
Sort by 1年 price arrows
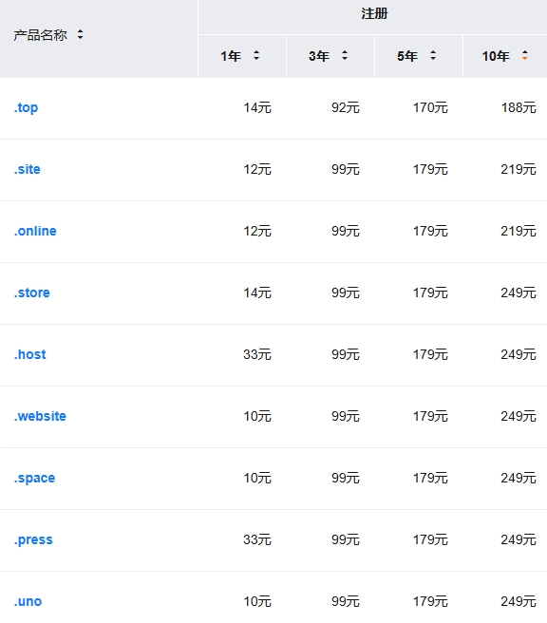(256, 56)
